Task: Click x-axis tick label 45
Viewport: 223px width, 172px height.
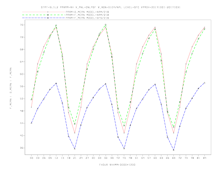Action: [x=124, y=158]
